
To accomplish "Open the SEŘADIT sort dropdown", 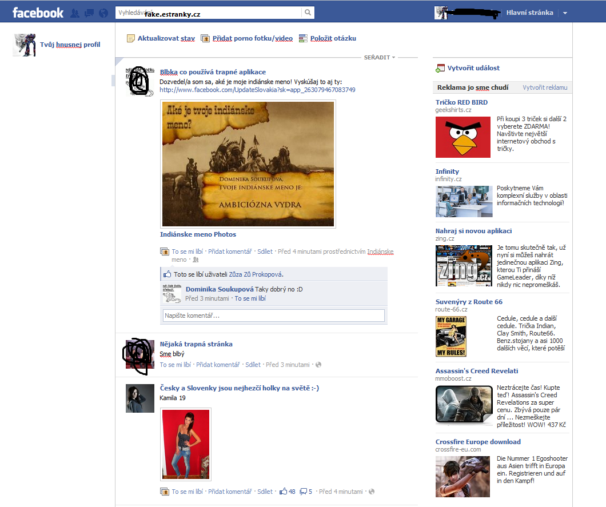I will click(x=380, y=58).
